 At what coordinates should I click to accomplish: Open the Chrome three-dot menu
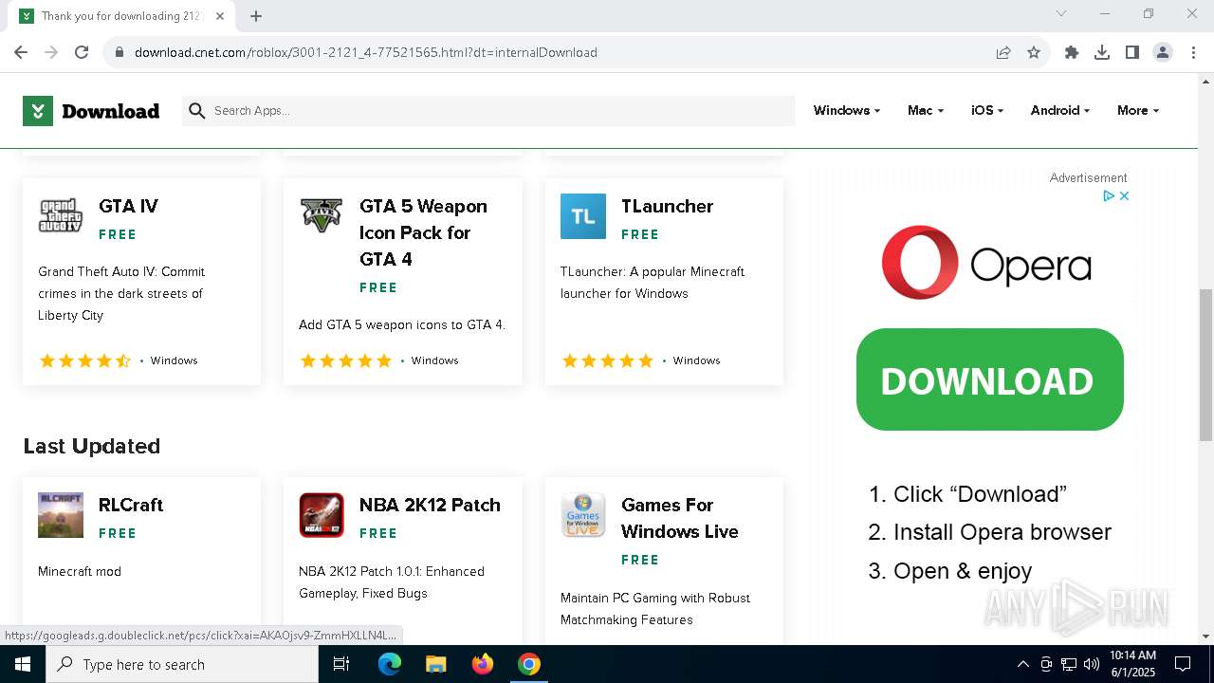(x=1192, y=52)
